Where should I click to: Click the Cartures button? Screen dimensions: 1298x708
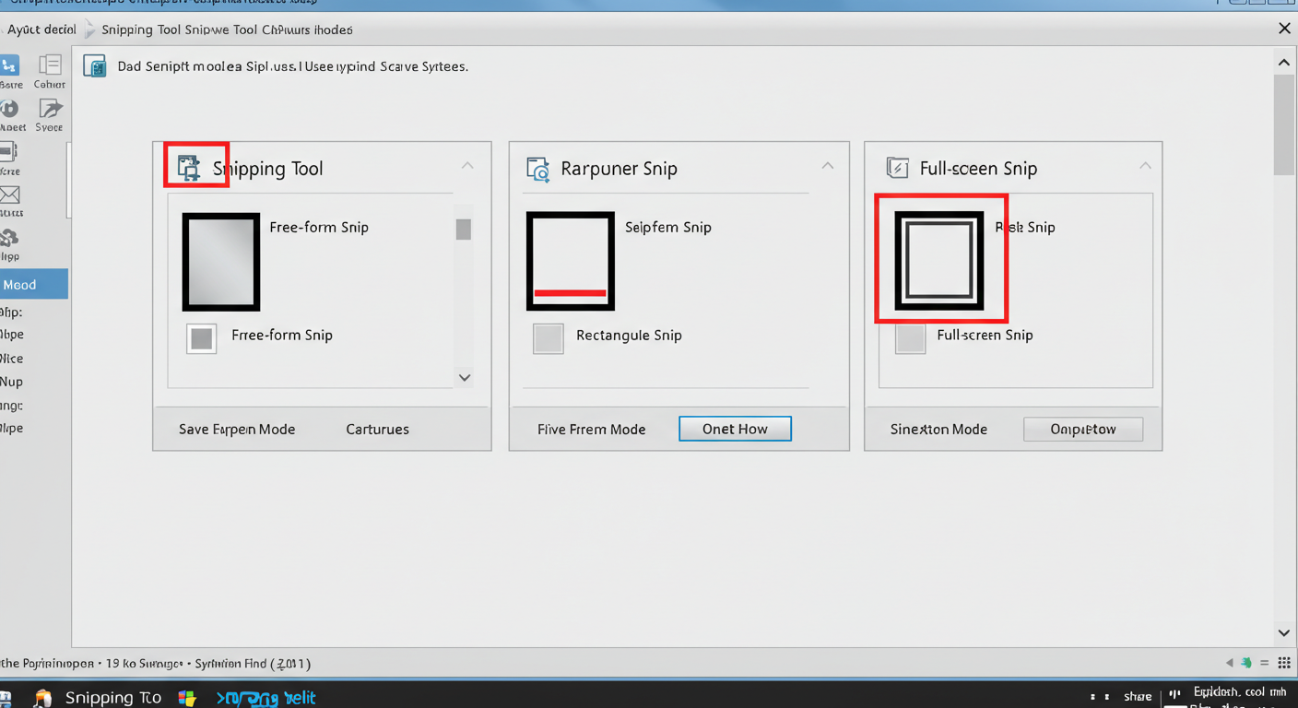pos(377,429)
